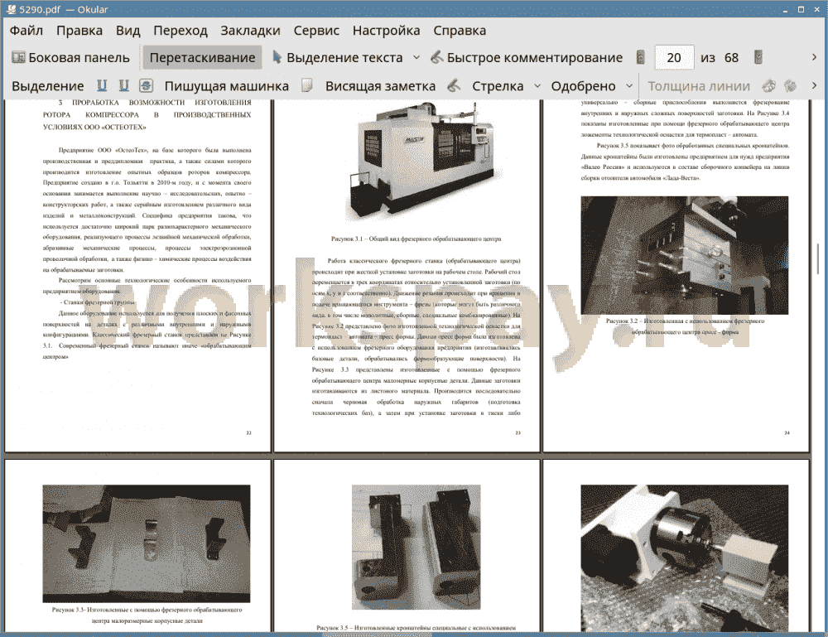Select the second underline annotation icon
The width and height of the screenshot is (828, 637).
[x=123, y=85]
